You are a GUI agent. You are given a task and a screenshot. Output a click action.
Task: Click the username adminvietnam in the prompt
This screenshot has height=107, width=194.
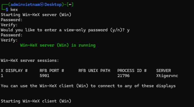25,5
